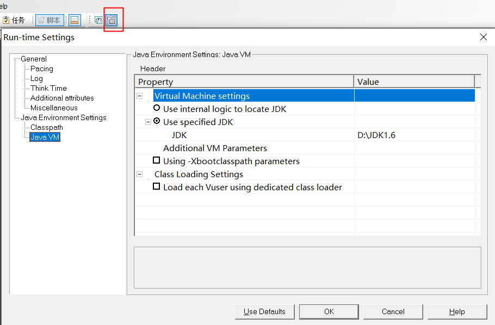Open the parameter list <P> icon

[x=98, y=20]
